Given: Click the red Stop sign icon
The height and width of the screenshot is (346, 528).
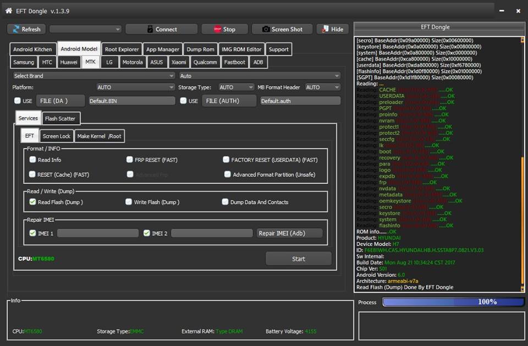Looking at the screenshot, I should 218,29.
